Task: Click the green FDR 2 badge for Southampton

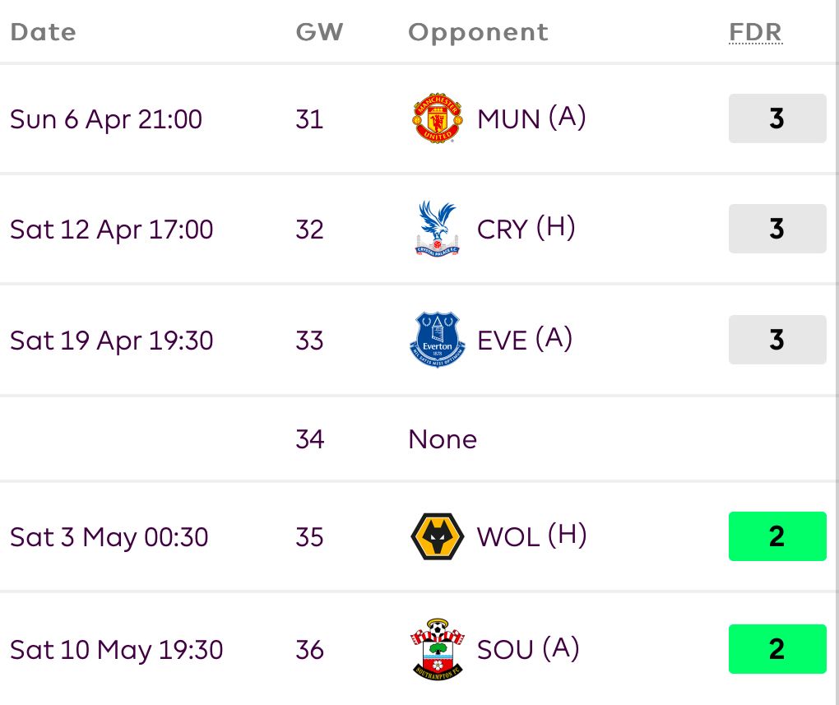Action: (776, 650)
